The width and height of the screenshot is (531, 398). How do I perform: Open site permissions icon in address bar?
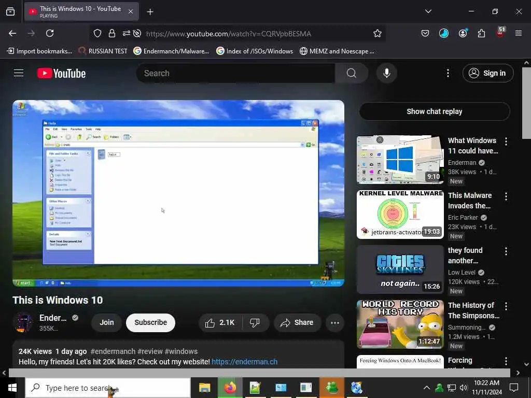point(126,33)
